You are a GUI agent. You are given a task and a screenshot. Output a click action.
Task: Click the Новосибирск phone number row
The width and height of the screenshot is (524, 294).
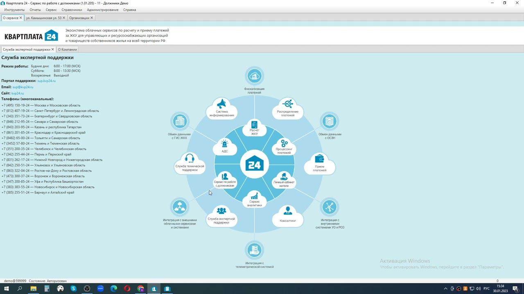[48, 187]
